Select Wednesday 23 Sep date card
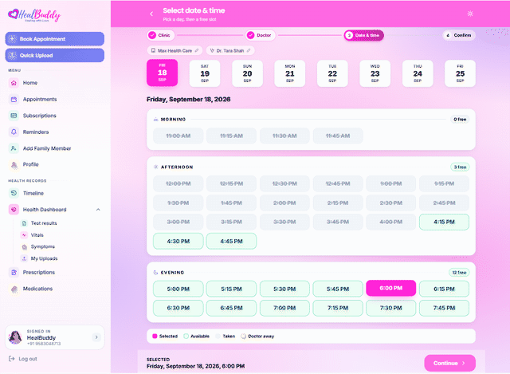The height and width of the screenshot is (374, 510). (x=375, y=73)
